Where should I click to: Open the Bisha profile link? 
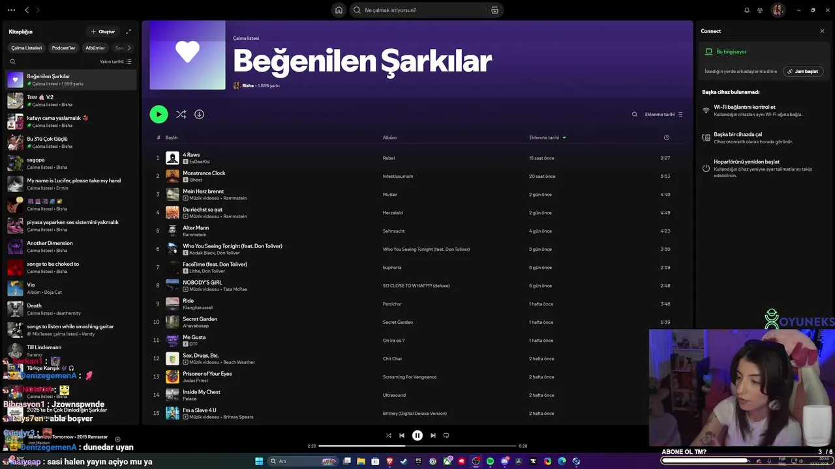pyautogui.click(x=248, y=85)
